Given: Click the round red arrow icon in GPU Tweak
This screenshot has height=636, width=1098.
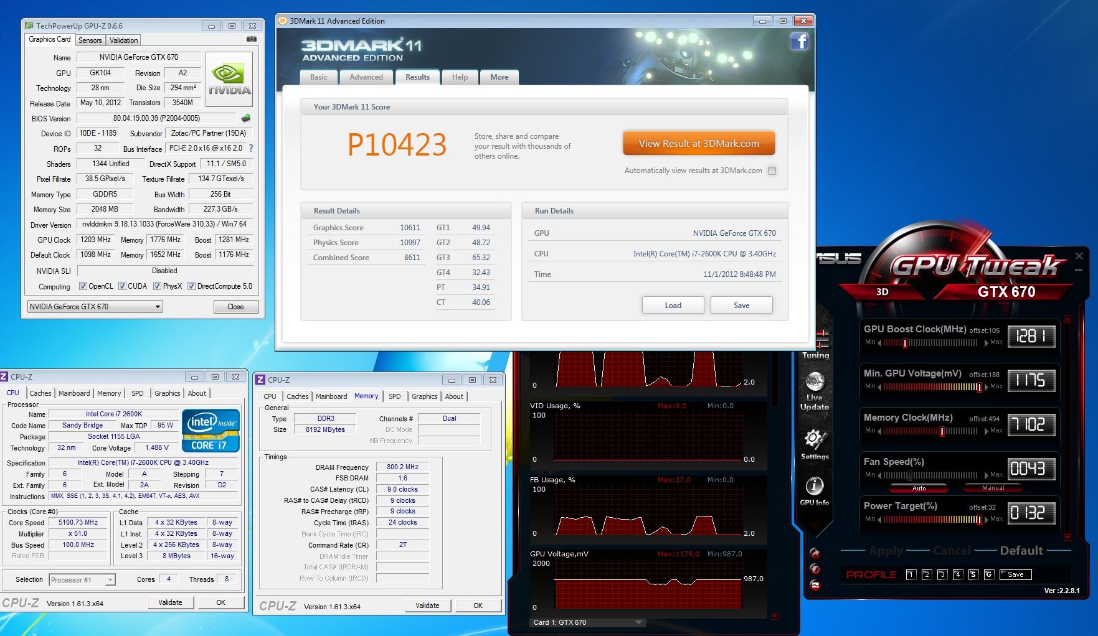Looking at the screenshot, I should 815,553.
